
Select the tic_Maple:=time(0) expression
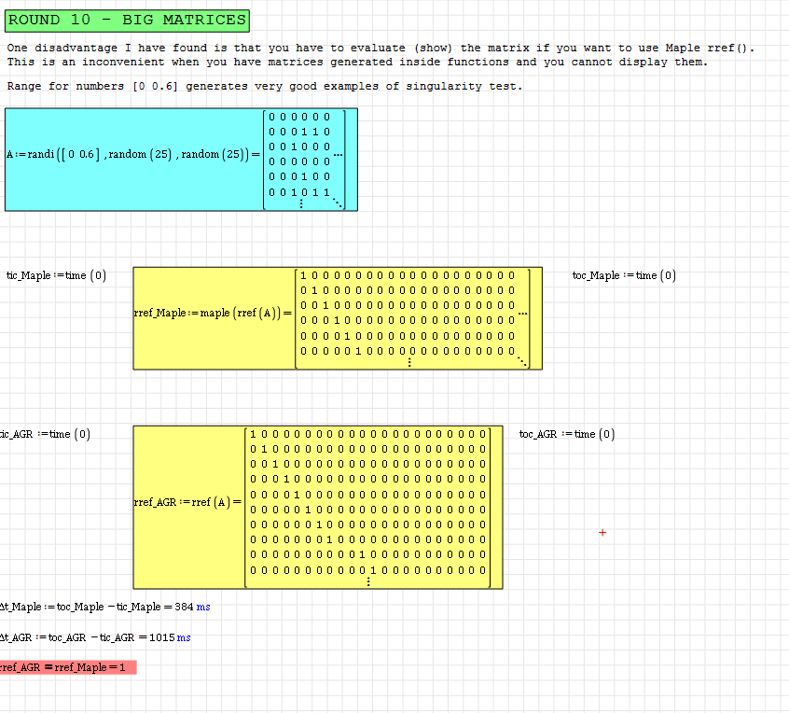pos(56,275)
